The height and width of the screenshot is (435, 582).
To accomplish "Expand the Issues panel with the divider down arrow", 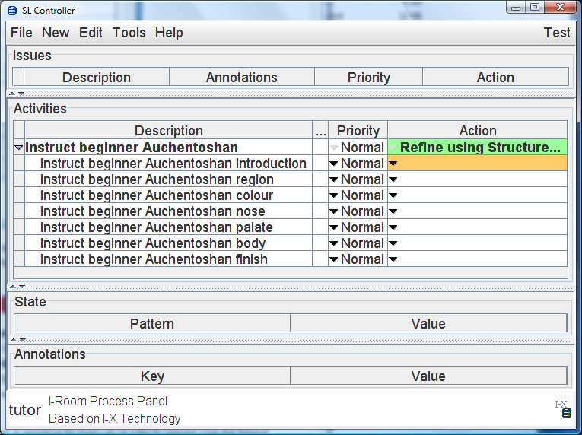I will (21, 94).
